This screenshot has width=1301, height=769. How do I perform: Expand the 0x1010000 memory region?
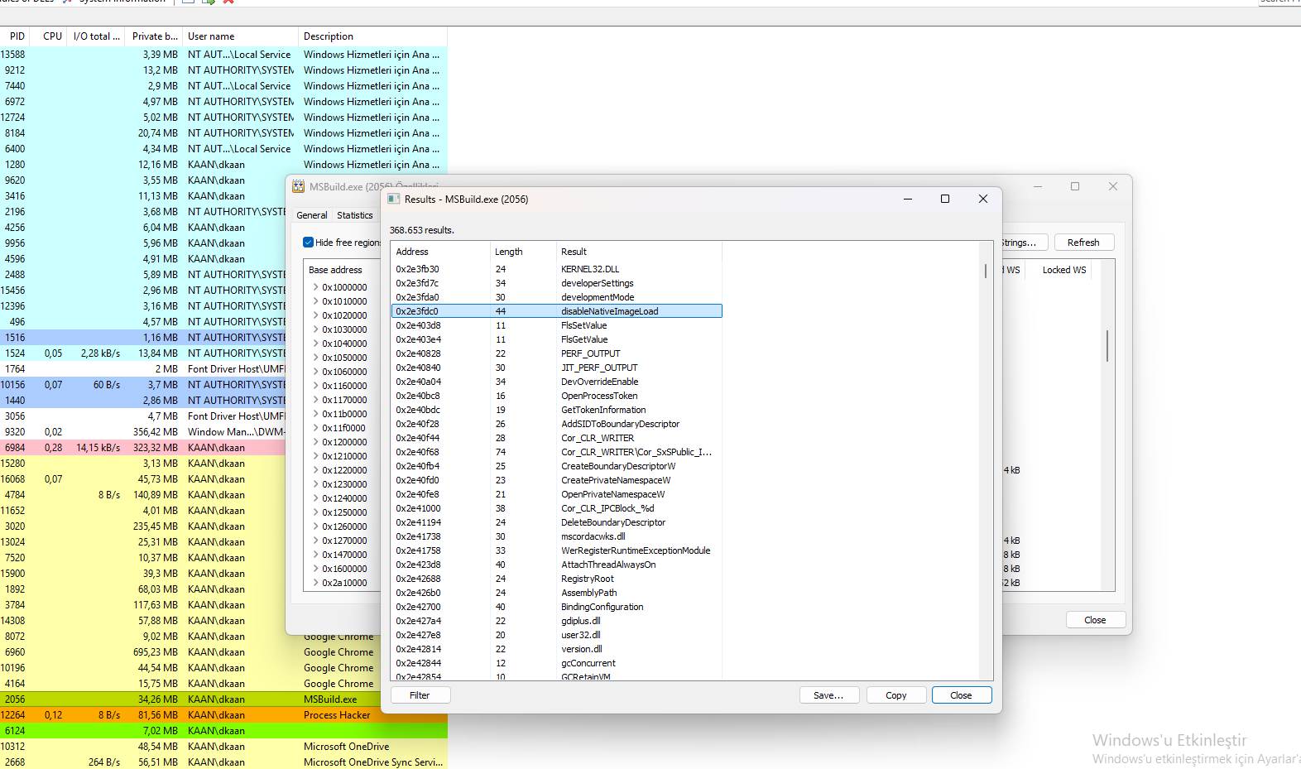(315, 301)
